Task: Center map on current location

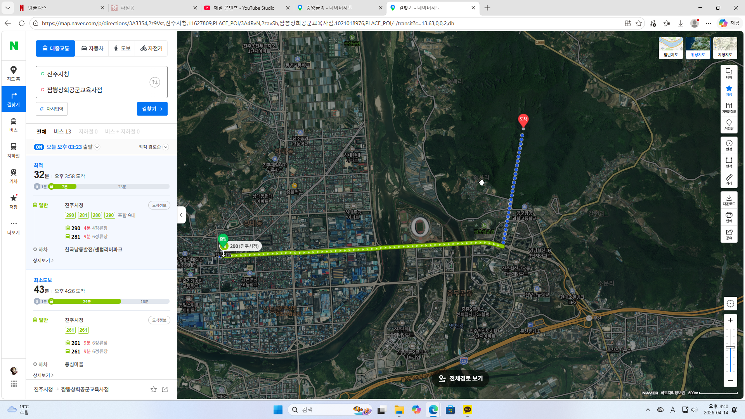Action: click(730, 304)
